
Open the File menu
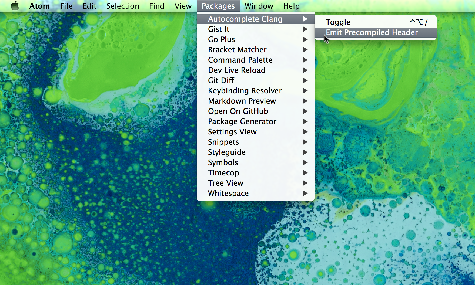click(x=66, y=6)
